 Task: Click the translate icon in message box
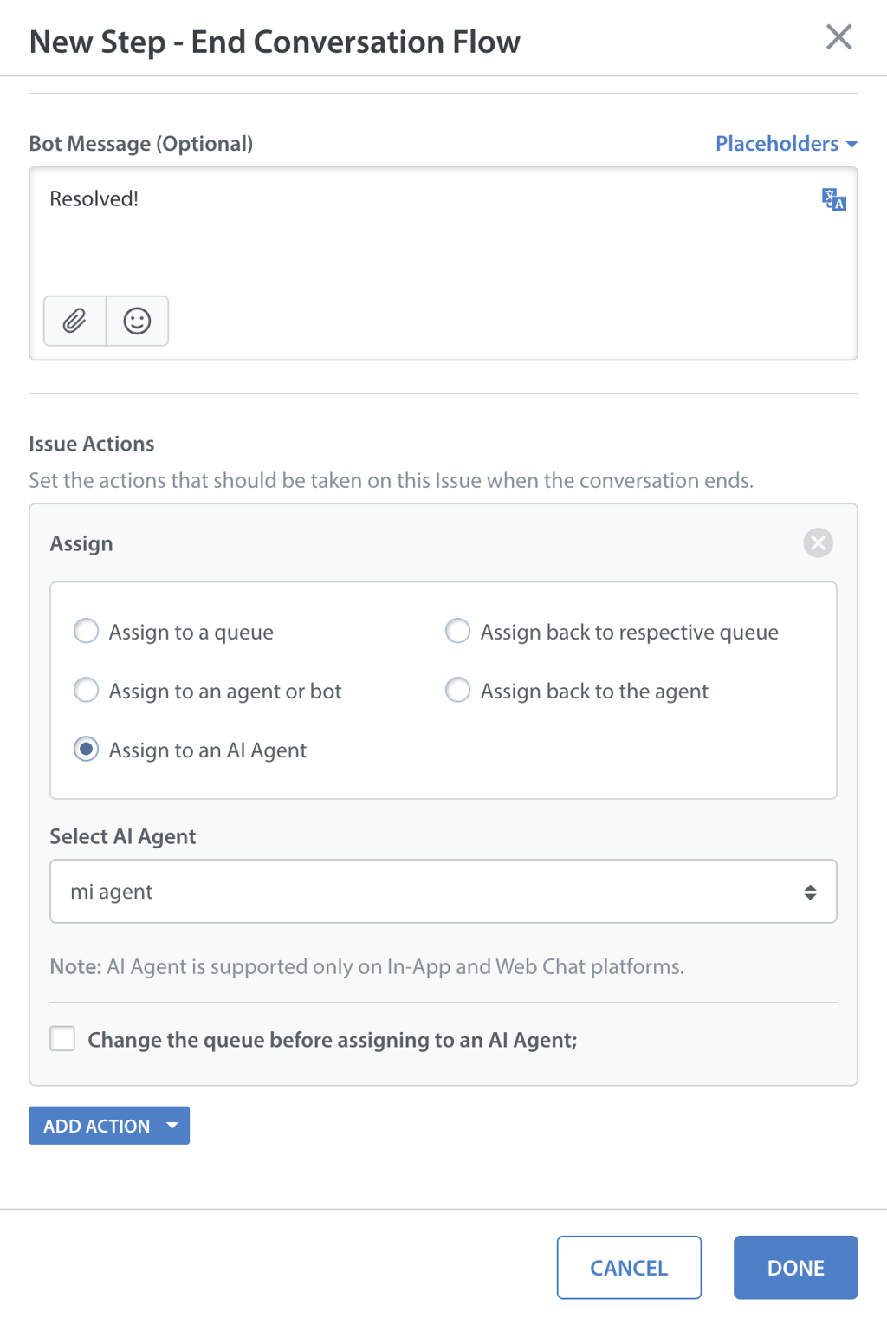pos(833,200)
